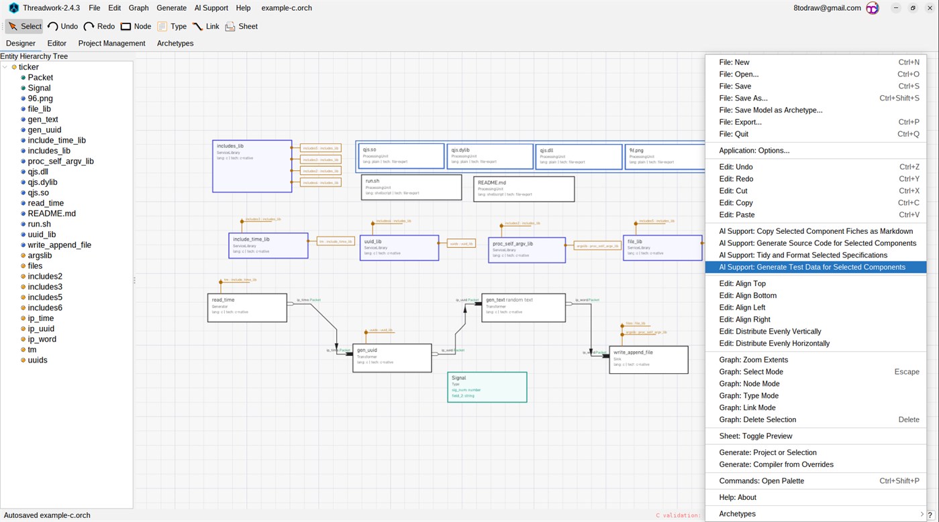Select the includes_lib node on canvas

point(252,166)
